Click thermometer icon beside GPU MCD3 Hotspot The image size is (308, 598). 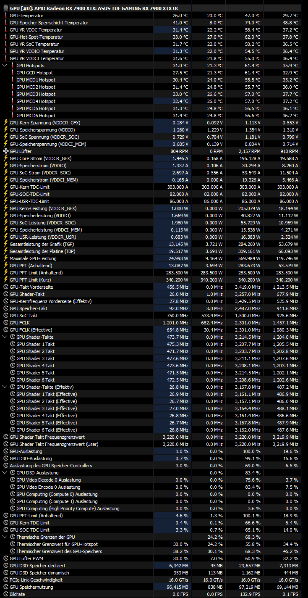click(x=12, y=94)
